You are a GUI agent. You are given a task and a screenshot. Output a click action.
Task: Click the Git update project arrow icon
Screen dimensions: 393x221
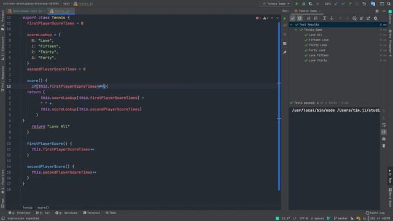coord(336,4)
